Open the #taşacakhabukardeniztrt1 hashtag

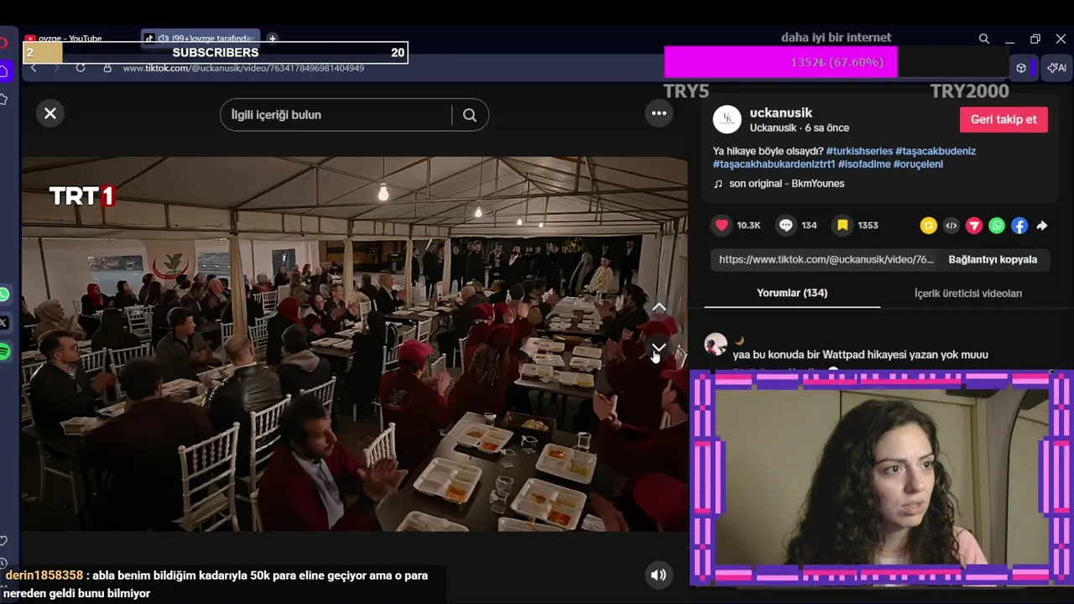click(x=774, y=164)
